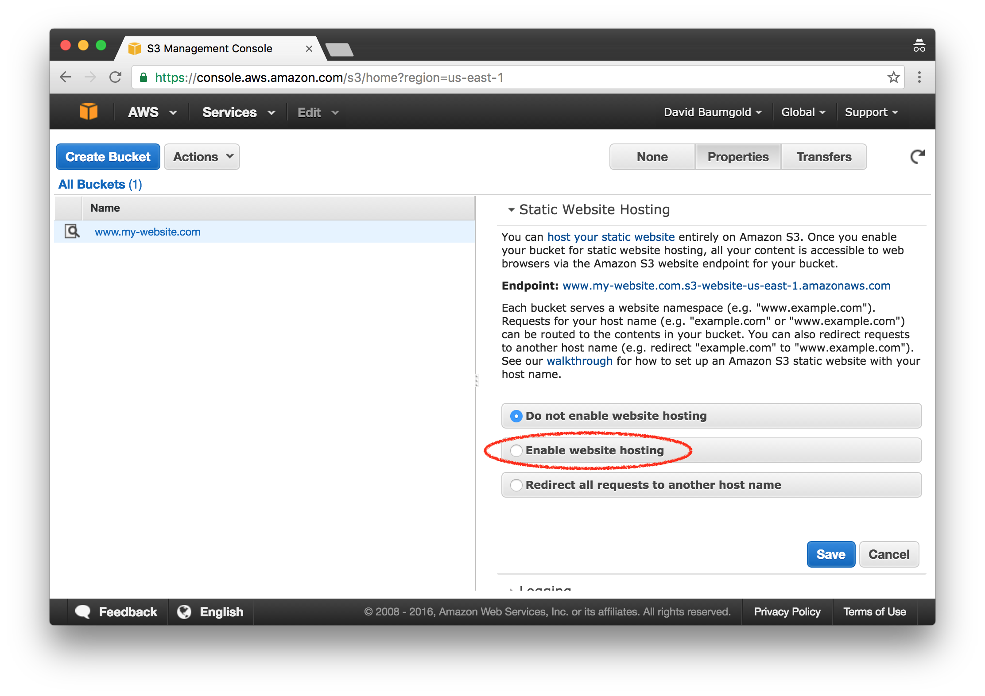Viewport: 985px width, 696px height.
Task: Save the website hosting settings
Action: click(831, 554)
